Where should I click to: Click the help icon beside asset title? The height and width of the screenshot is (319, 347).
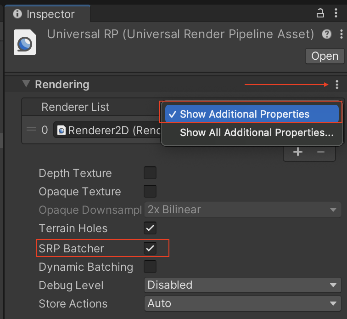click(327, 34)
